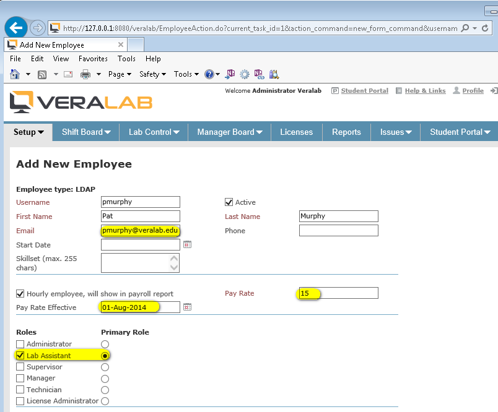498x412 pixels.
Task: Close the Add New Employee tab
Action: [x=121, y=45]
